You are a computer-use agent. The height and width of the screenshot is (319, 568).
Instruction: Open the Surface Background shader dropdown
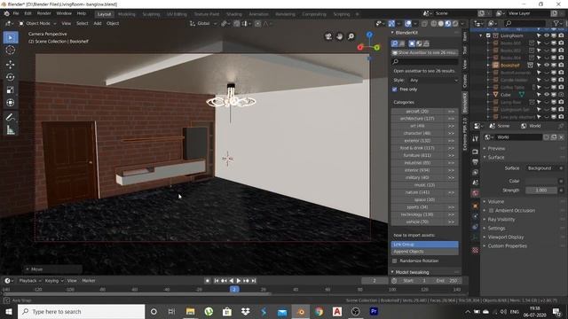pyautogui.click(x=542, y=168)
